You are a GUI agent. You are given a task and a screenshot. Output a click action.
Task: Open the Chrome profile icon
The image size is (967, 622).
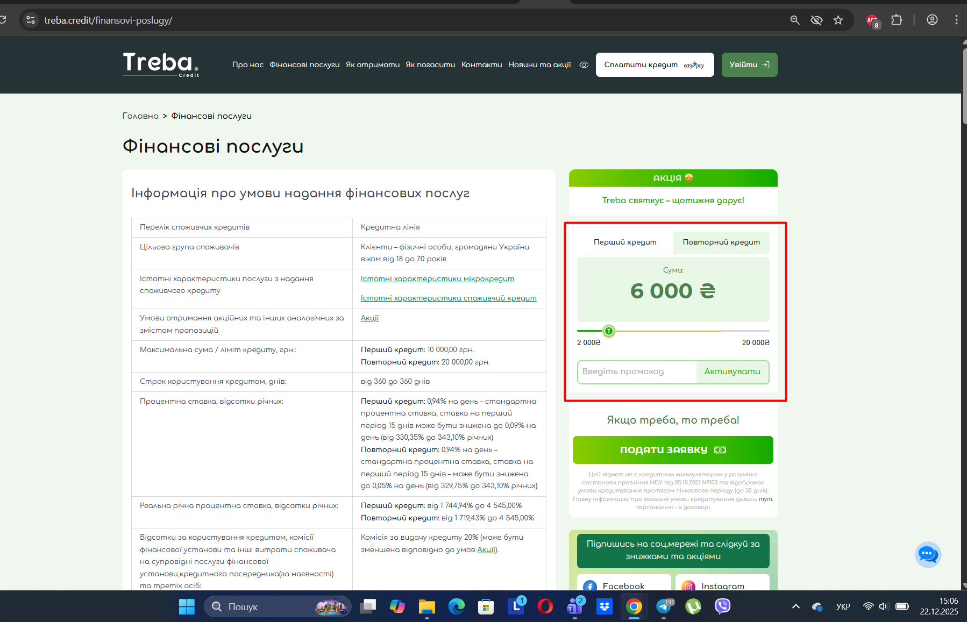click(932, 20)
